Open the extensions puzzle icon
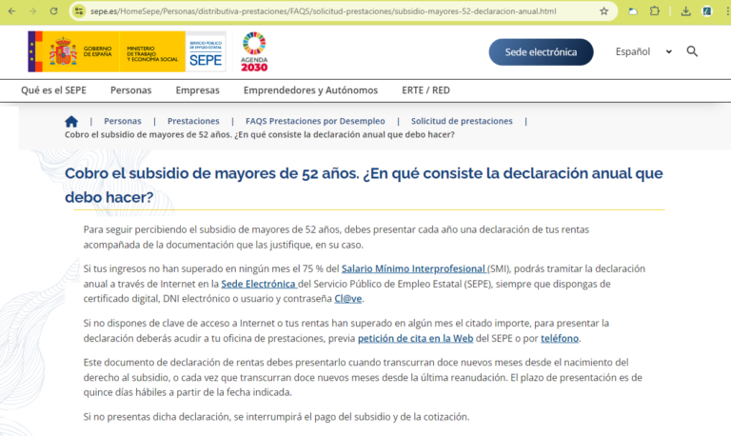 [x=655, y=11]
